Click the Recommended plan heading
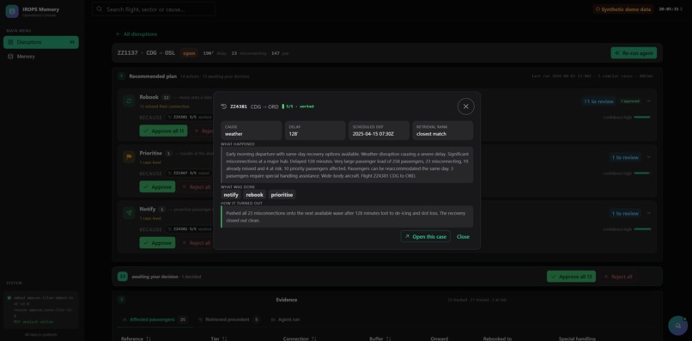 153,76
